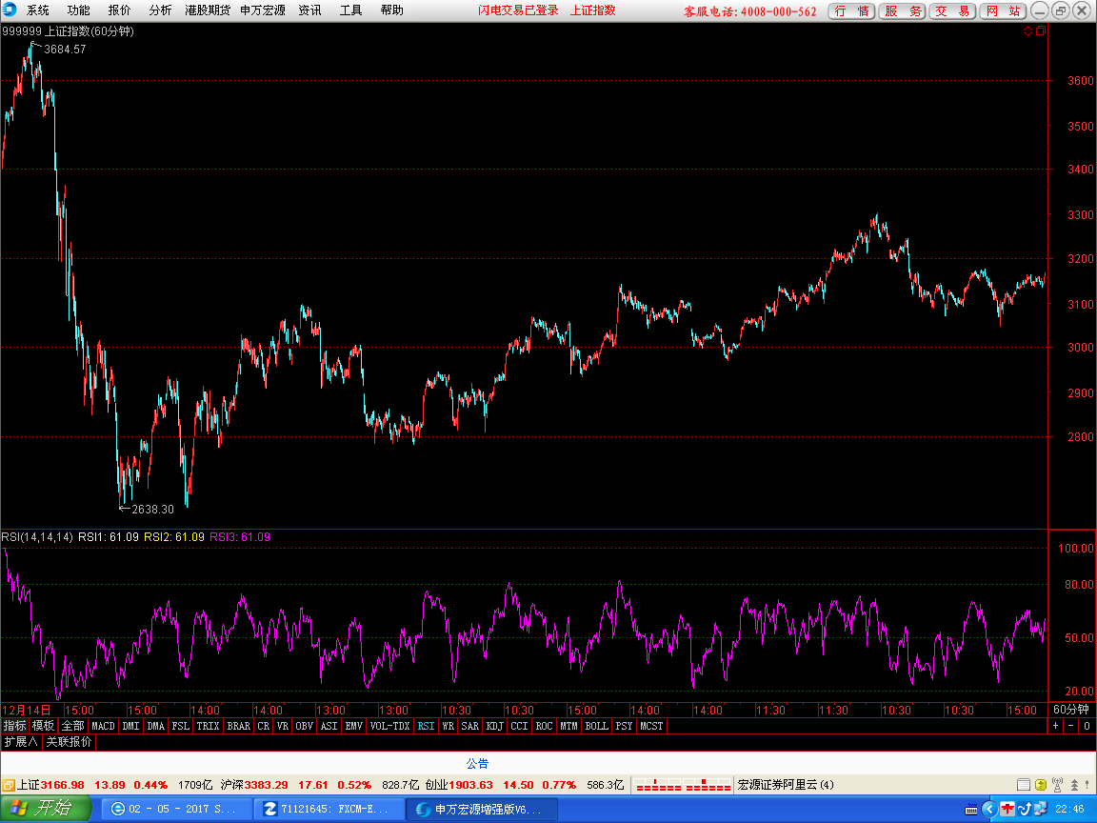
Task: Open the 系统 menu
Action: click(x=38, y=10)
